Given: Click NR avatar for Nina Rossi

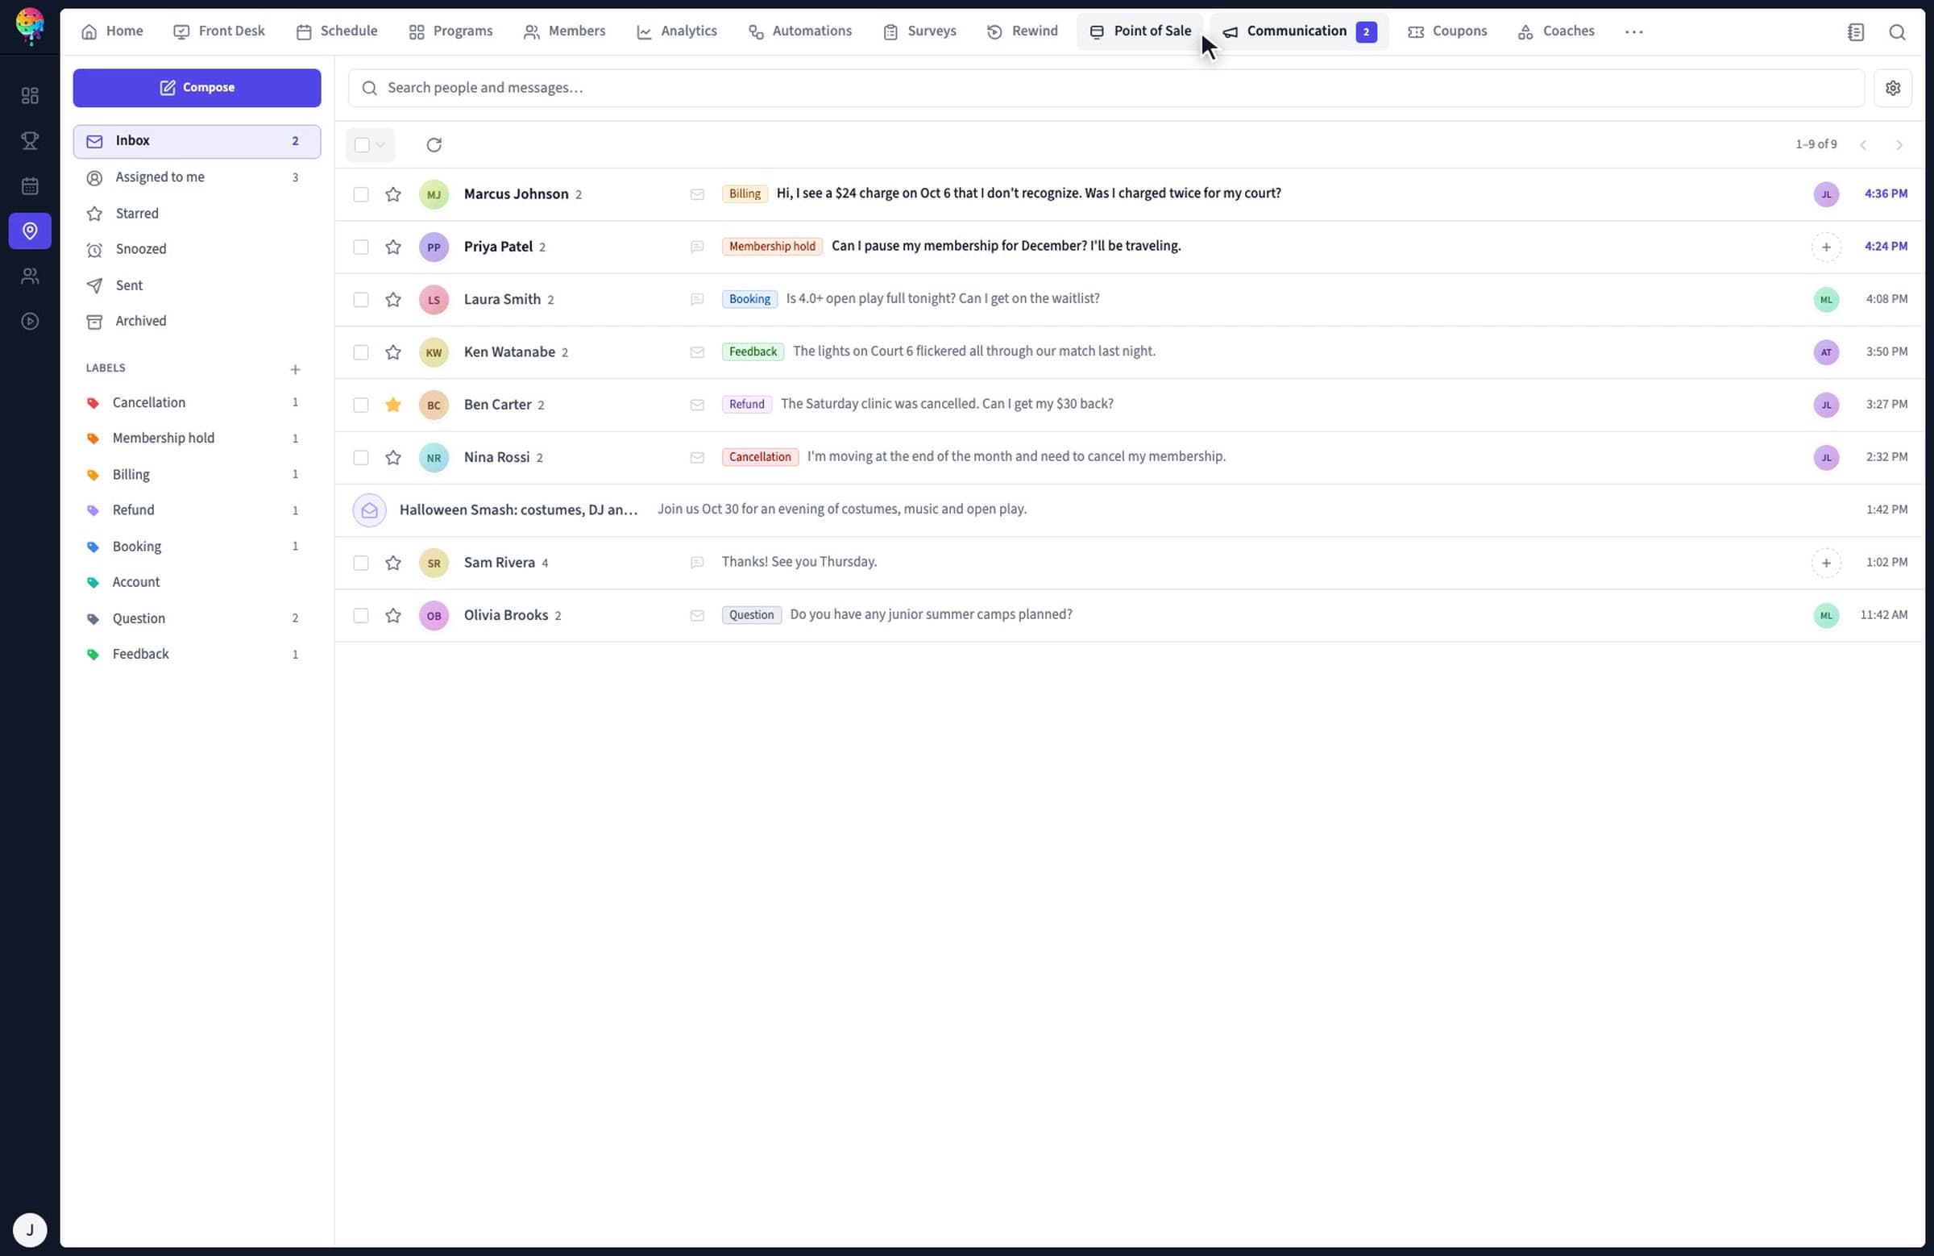Looking at the screenshot, I should [434, 458].
